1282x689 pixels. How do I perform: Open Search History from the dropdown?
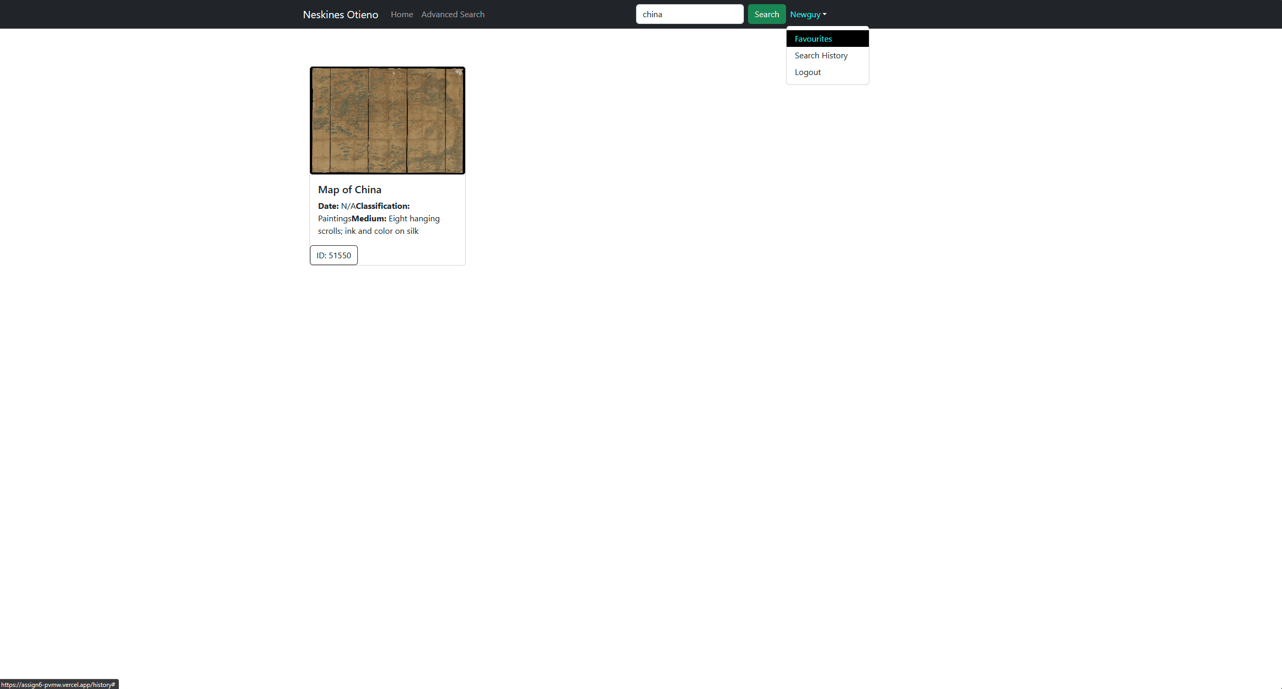(x=821, y=55)
